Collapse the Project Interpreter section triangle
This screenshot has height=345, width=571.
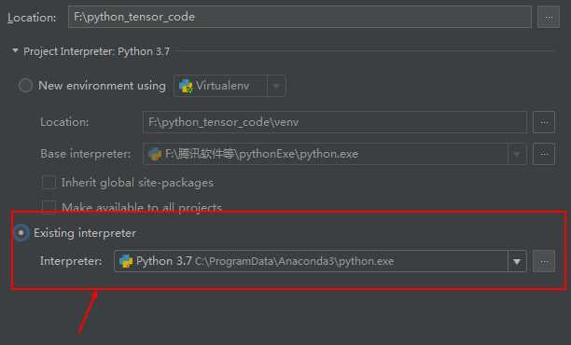[15, 50]
